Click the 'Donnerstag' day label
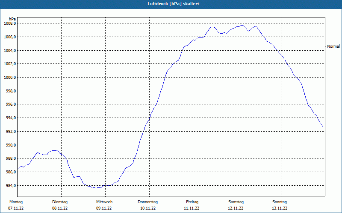 pos(147,202)
